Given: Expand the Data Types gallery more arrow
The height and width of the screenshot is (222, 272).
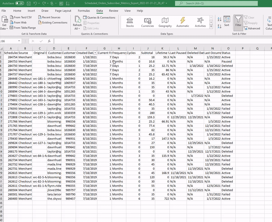Looking at the screenshot, I should 211,27.
